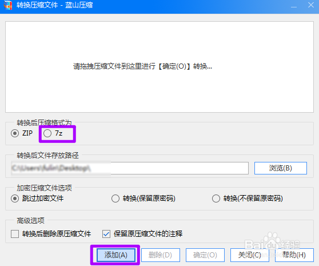
Task: Select 转换(保留原密码) option
Action: (115, 198)
